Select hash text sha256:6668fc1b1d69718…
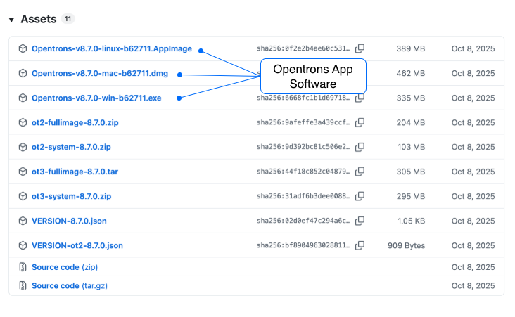The width and height of the screenshot is (515, 317). pos(304,98)
